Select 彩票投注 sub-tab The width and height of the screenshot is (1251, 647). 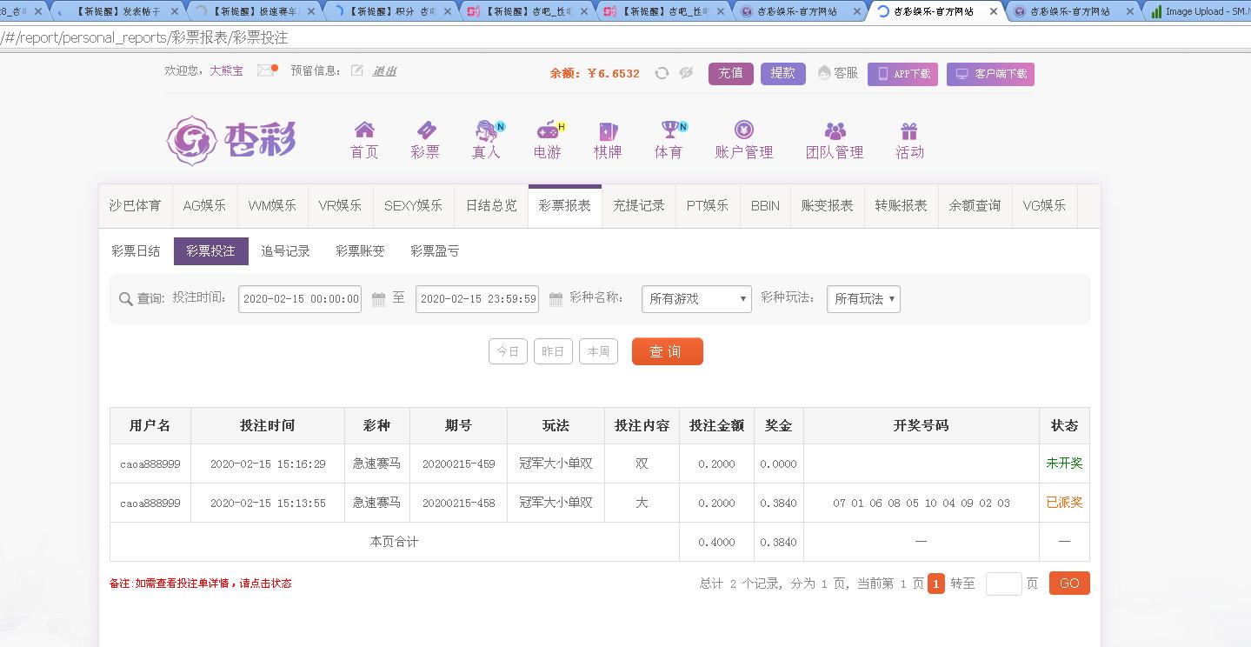point(210,251)
